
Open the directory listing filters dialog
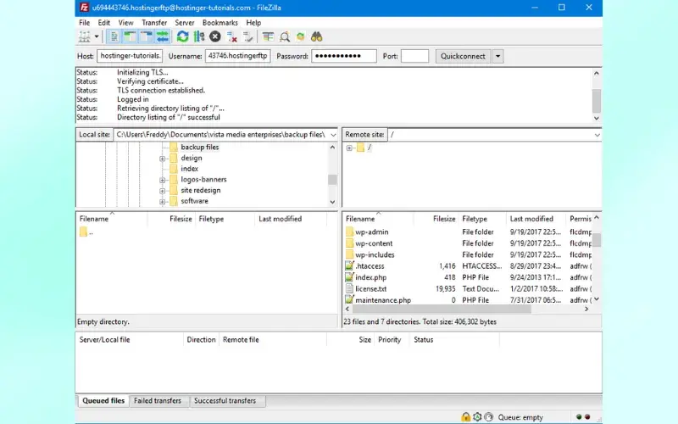point(268,36)
